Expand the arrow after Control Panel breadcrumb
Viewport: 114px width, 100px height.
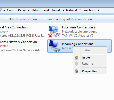click(29, 10)
